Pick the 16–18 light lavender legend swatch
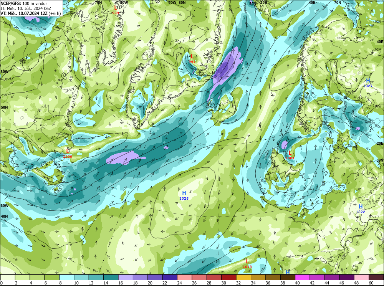384x286 pixels. pyautogui.click(x=126, y=277)
